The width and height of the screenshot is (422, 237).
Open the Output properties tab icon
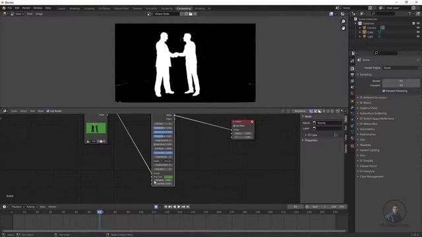tap(352, 74)
